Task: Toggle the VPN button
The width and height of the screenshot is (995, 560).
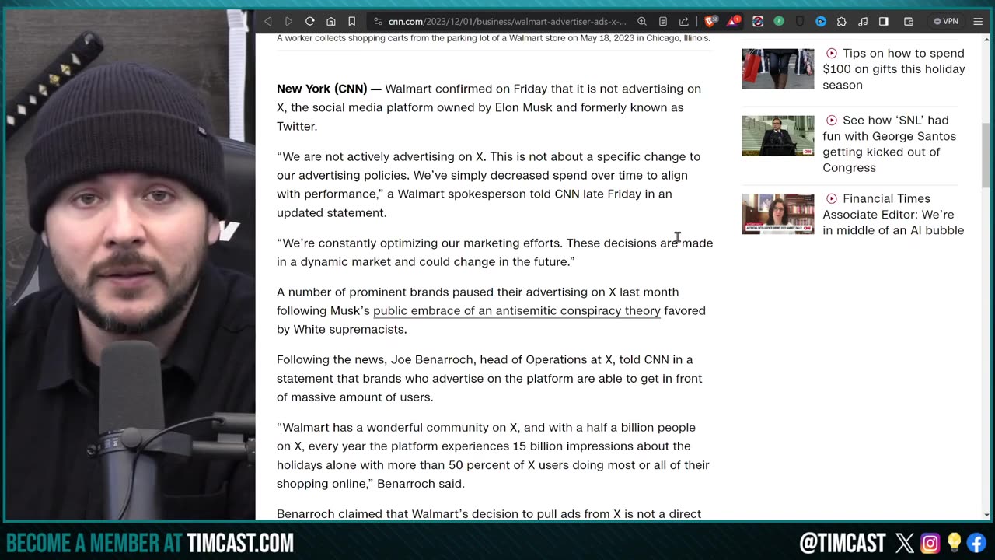Action: tap(946, 22)
